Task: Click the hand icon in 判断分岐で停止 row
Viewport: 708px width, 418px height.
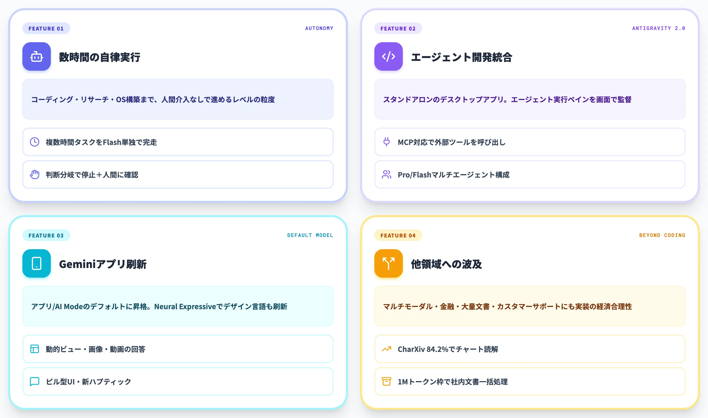Action: [35, 175]
